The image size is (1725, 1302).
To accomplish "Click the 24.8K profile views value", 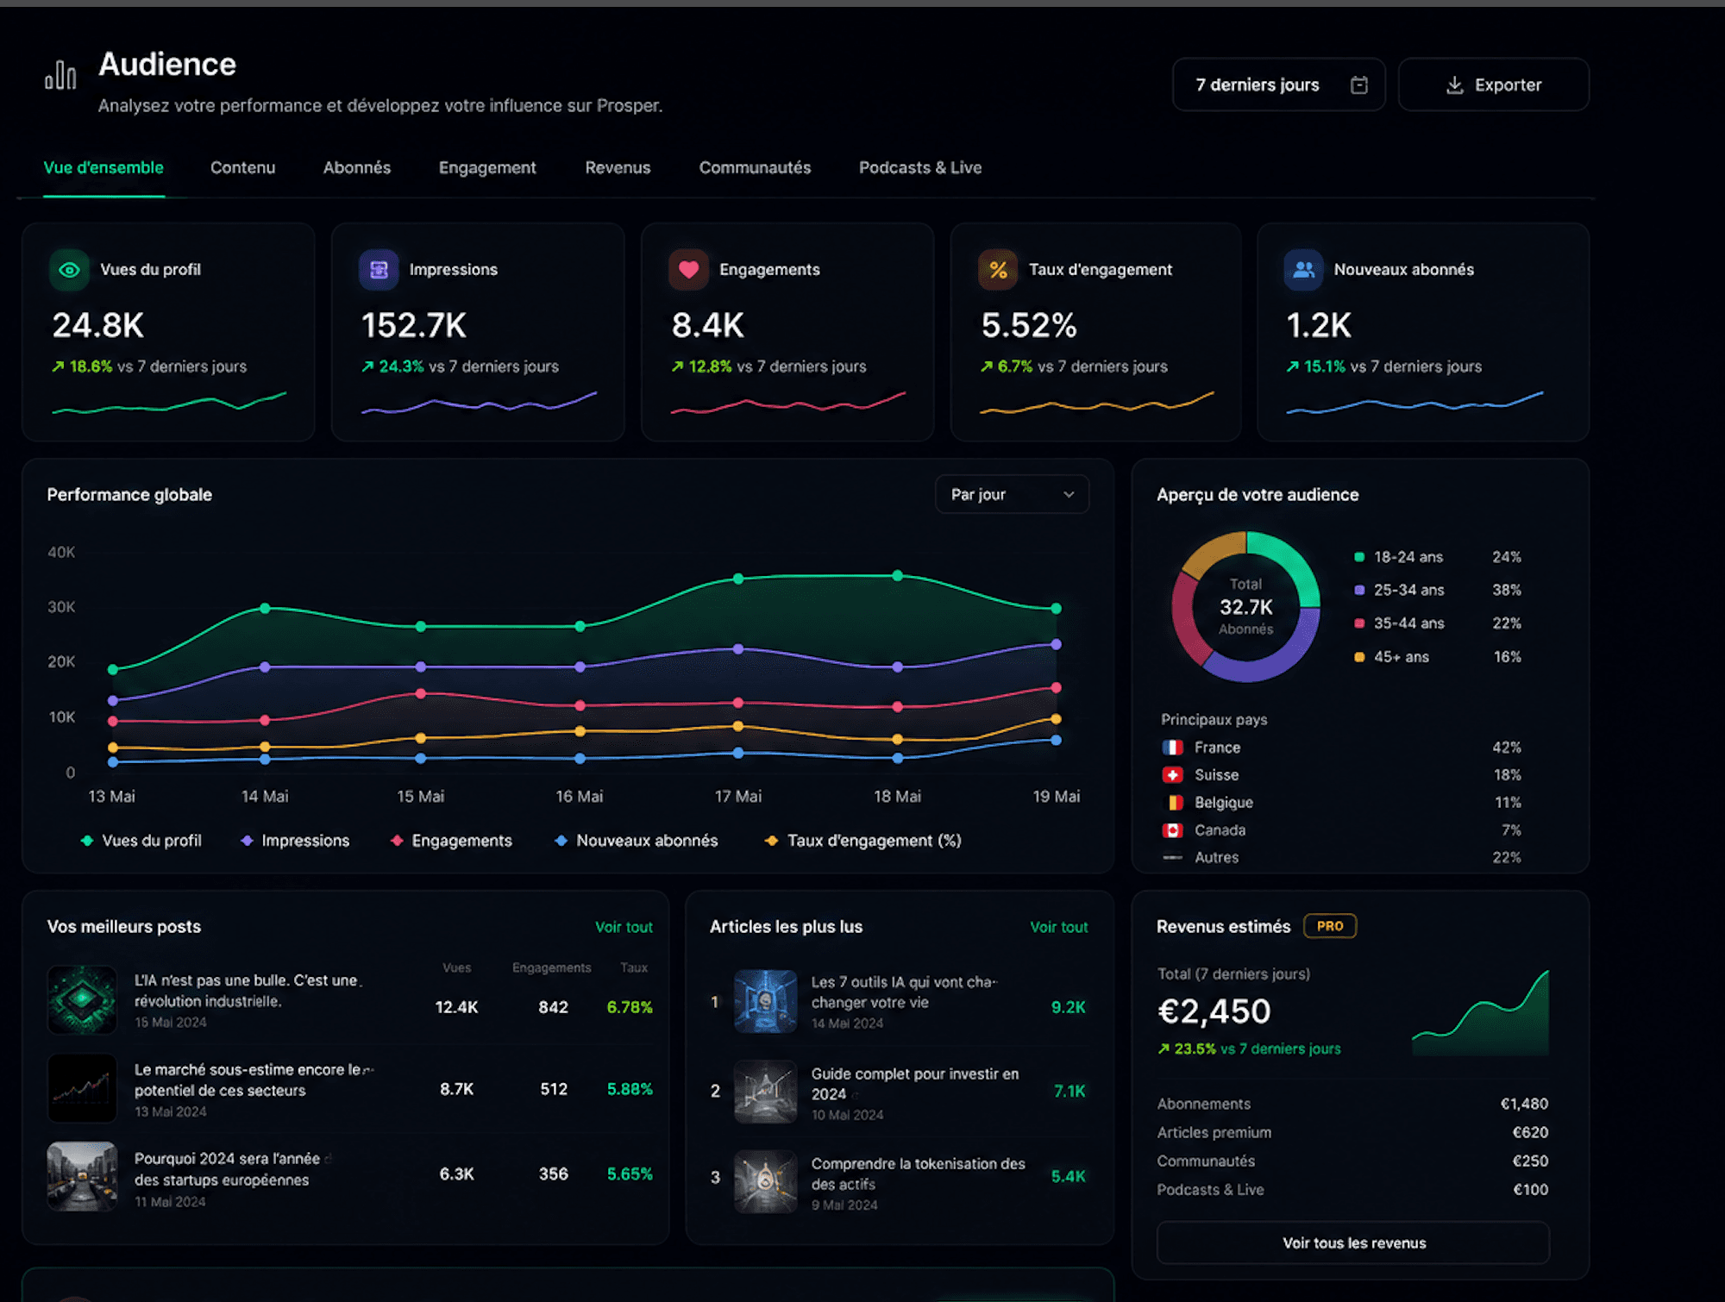I will [x=98, y=326].
